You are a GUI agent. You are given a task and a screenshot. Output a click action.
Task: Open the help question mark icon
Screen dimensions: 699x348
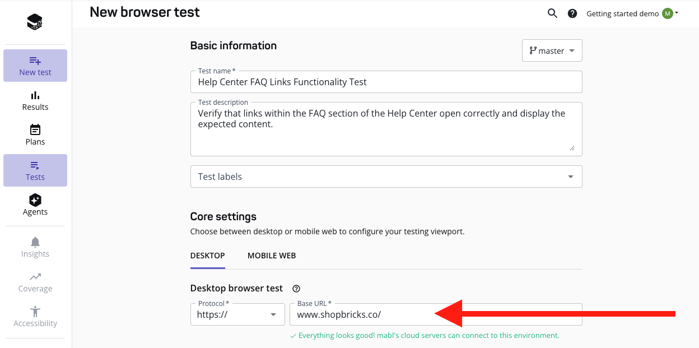point(572,13)
